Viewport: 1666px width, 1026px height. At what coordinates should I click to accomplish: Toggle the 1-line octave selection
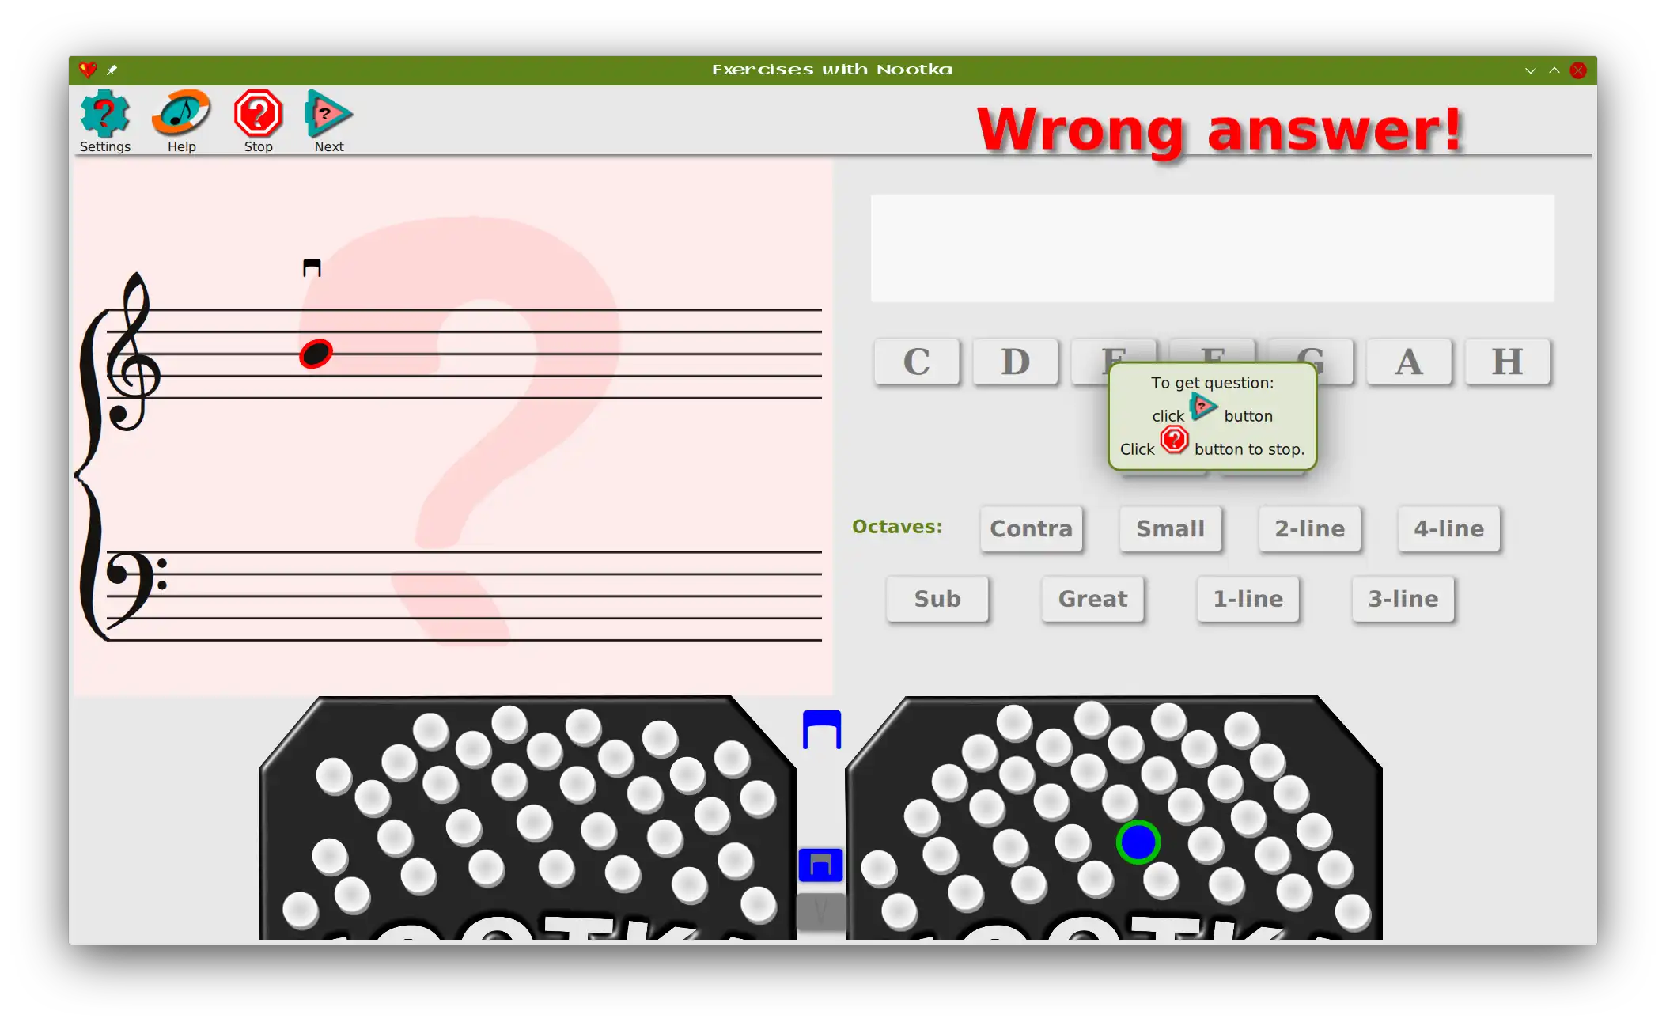[1246, 597]
